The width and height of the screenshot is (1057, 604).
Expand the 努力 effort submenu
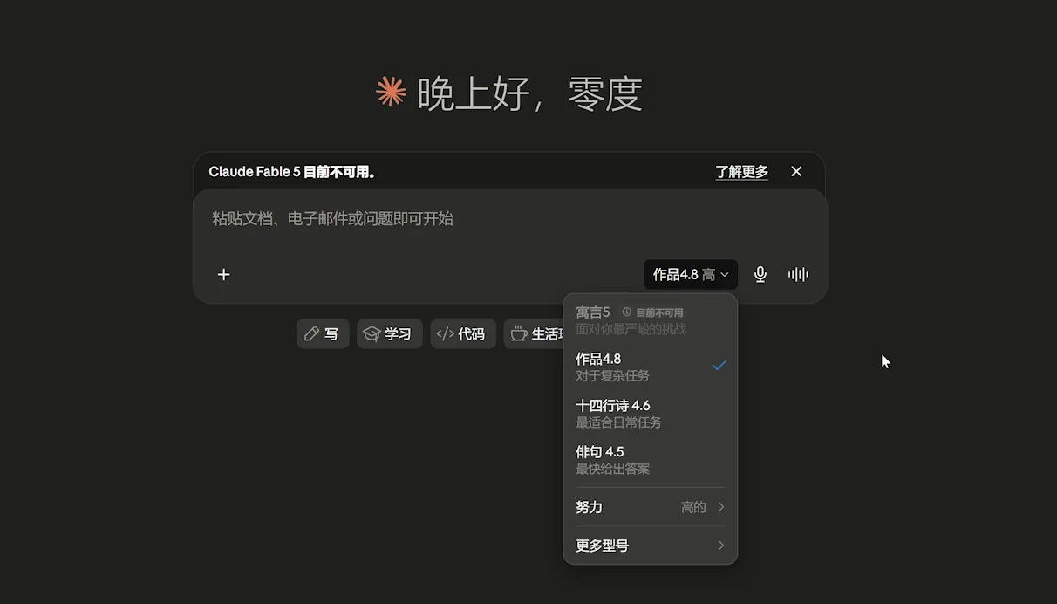point(651,507)
